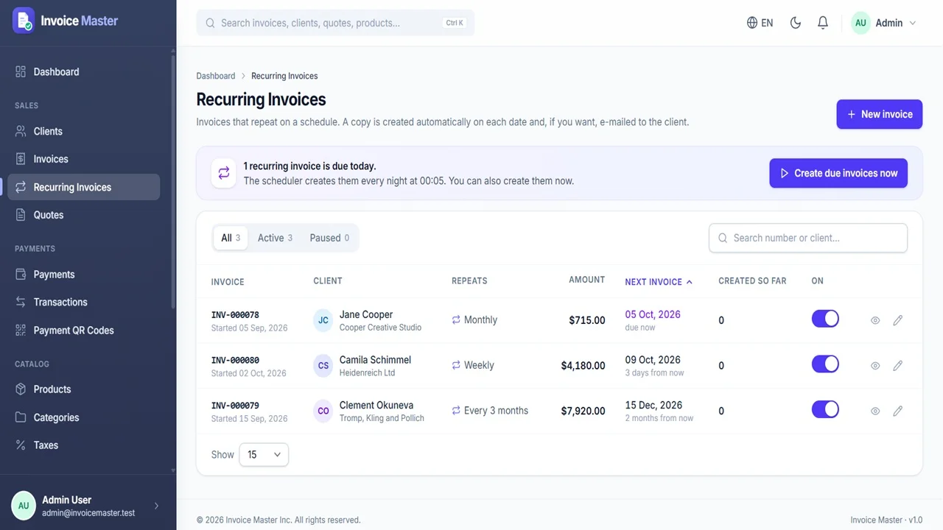Click the repeat icon beside Monthly
Image resolution: width=943 pixels, height=530 pixels.
(x=456, y=319)
